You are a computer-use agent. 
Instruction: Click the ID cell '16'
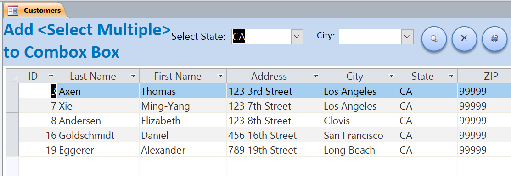point(38,135)
